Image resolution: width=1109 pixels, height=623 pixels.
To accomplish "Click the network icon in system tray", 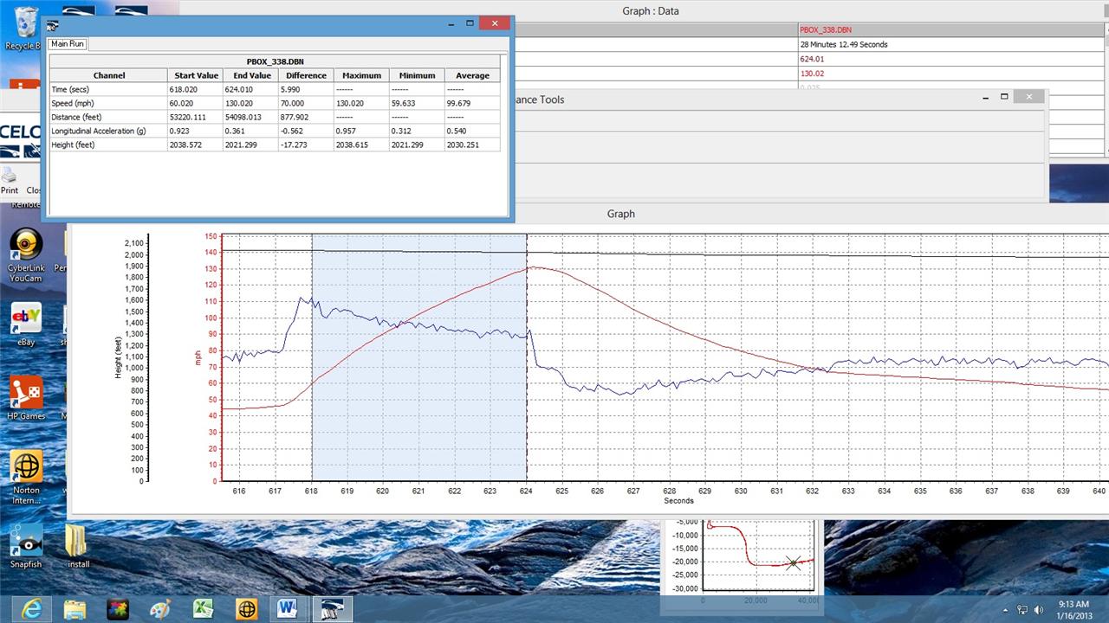I will pyautogui.click(x=1022, y=609).
